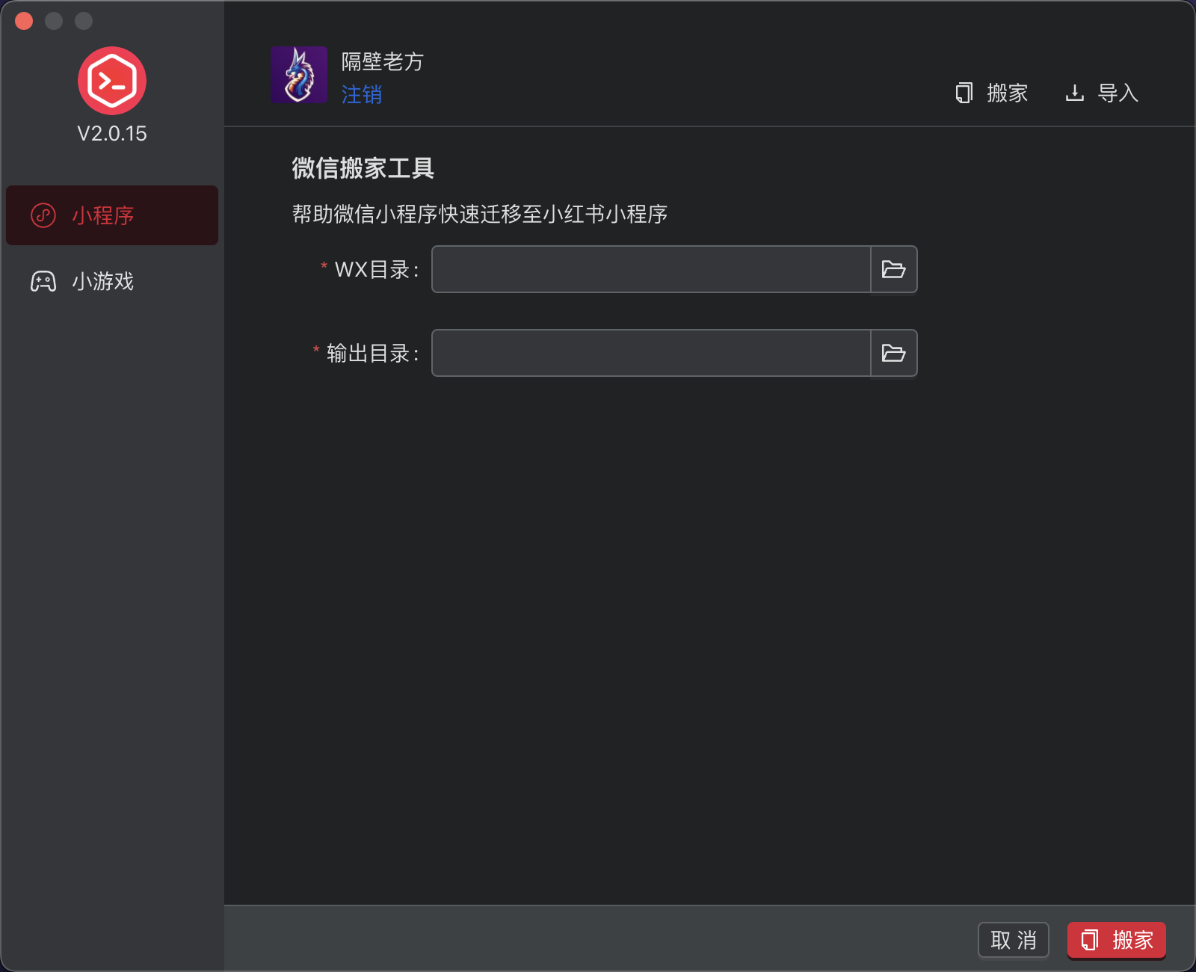Click the WX目录 field label
This screenshot has width=1196, height=972.
pyautogui.click(x=377, y=269)
